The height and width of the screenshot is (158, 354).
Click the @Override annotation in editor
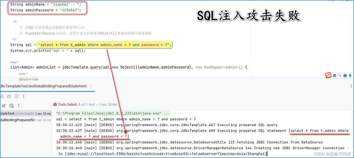[29, 79]
